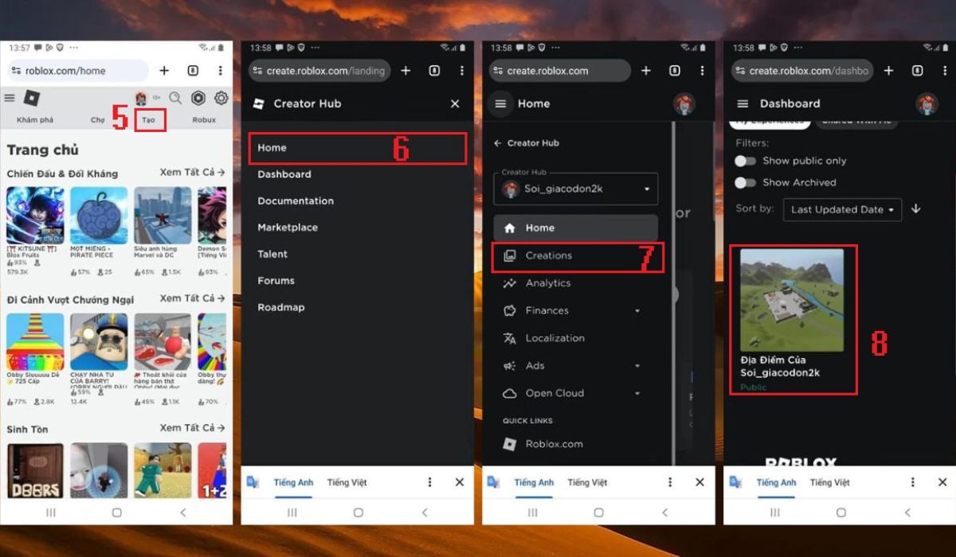The width and height of the screenshot is (956, 557).
Task: Open the Địa Điểm Của Soi_giacodon2k experience
Action: point(793,320)
